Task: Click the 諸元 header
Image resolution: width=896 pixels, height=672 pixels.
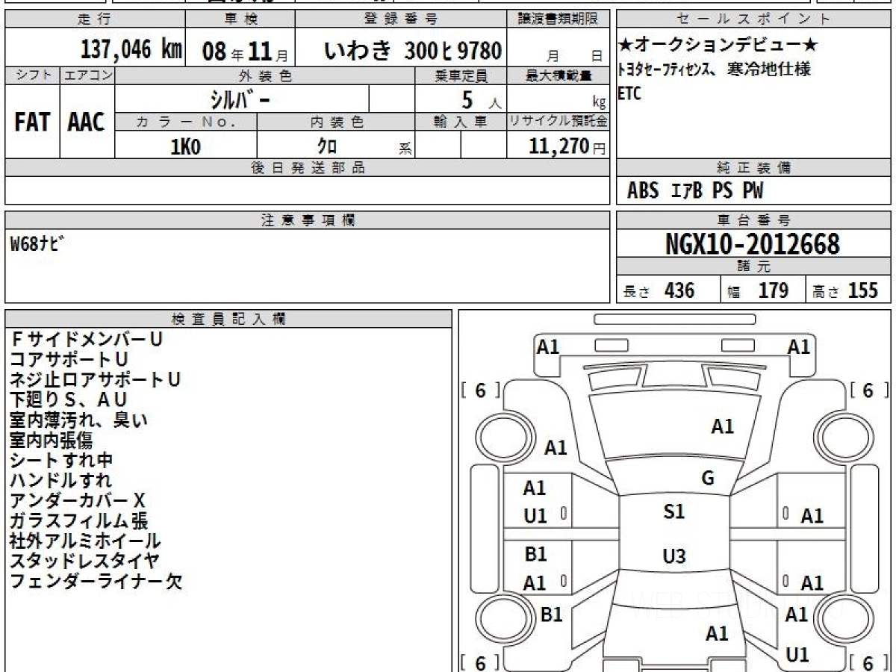Action: pyautogui.click(x=754, y=267)
